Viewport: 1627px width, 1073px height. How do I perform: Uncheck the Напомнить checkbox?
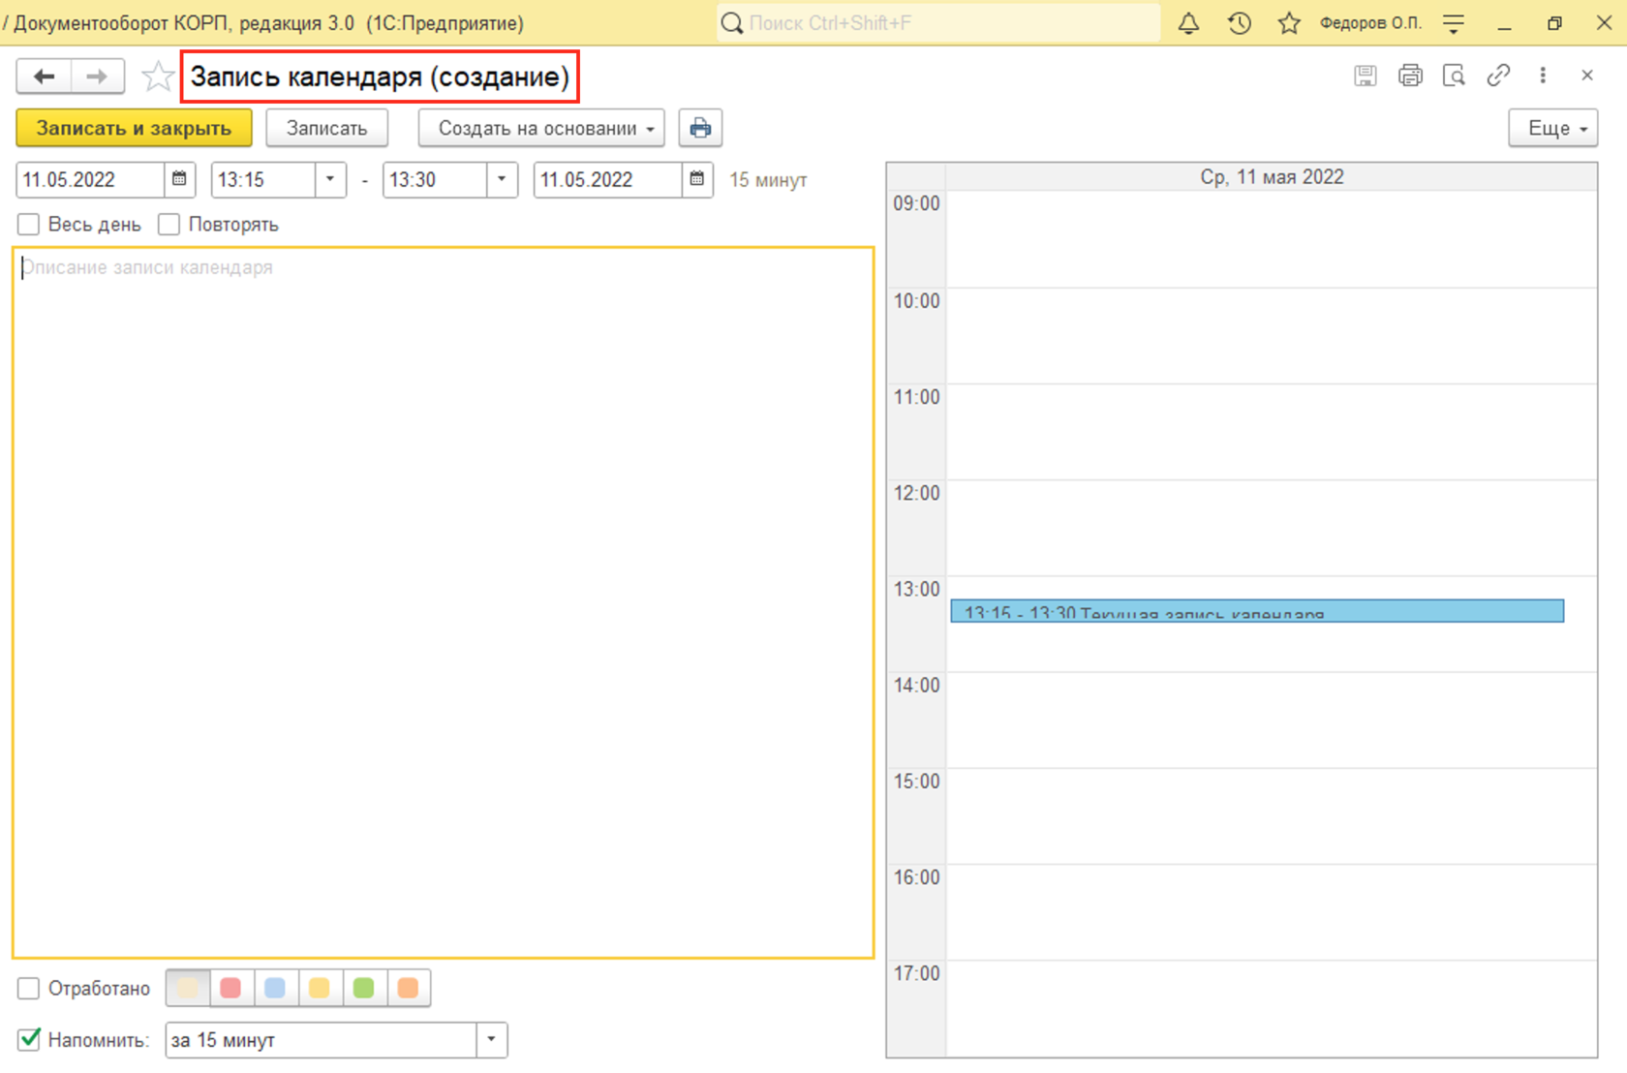coord(29,1040)
